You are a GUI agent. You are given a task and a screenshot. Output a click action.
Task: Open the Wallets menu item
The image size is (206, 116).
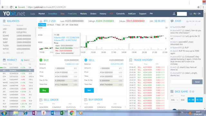(x=83, y=14)
